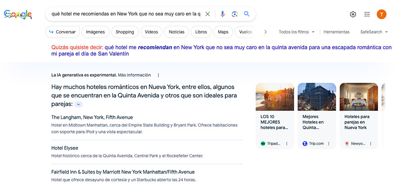Open Hoteles para parejas en Nueva York card

click(357, 122)
